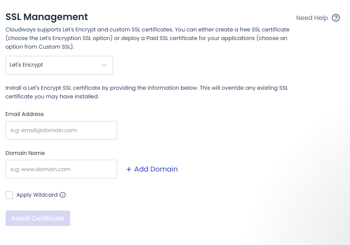
Task: Click the Cloudways SSL description paragraph
Action: pos(147,38)
